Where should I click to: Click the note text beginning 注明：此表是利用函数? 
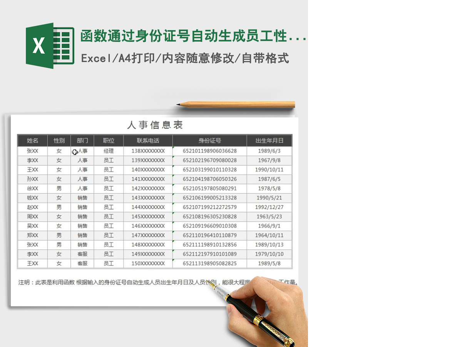tap(158, 283)
